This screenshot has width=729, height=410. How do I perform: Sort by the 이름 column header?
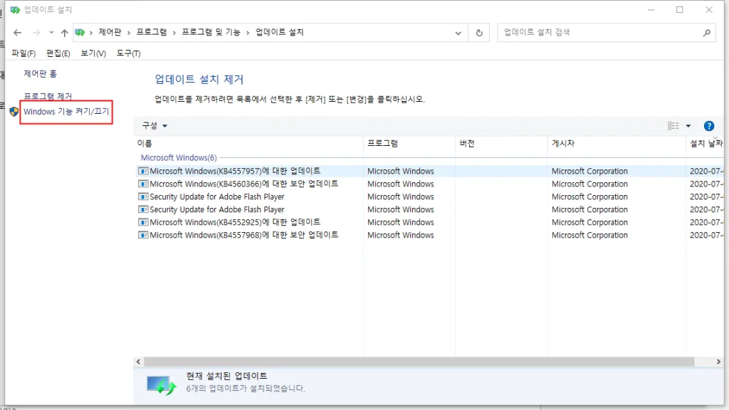(248, 144)
